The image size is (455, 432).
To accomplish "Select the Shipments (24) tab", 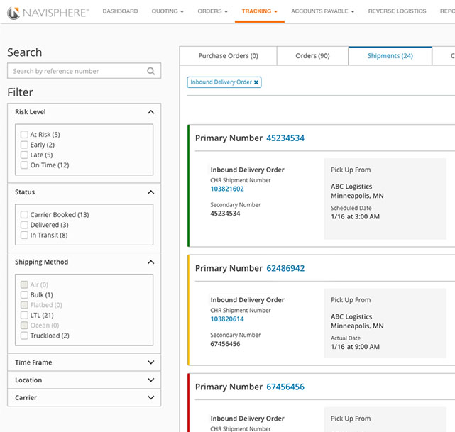I will (390, 55).
